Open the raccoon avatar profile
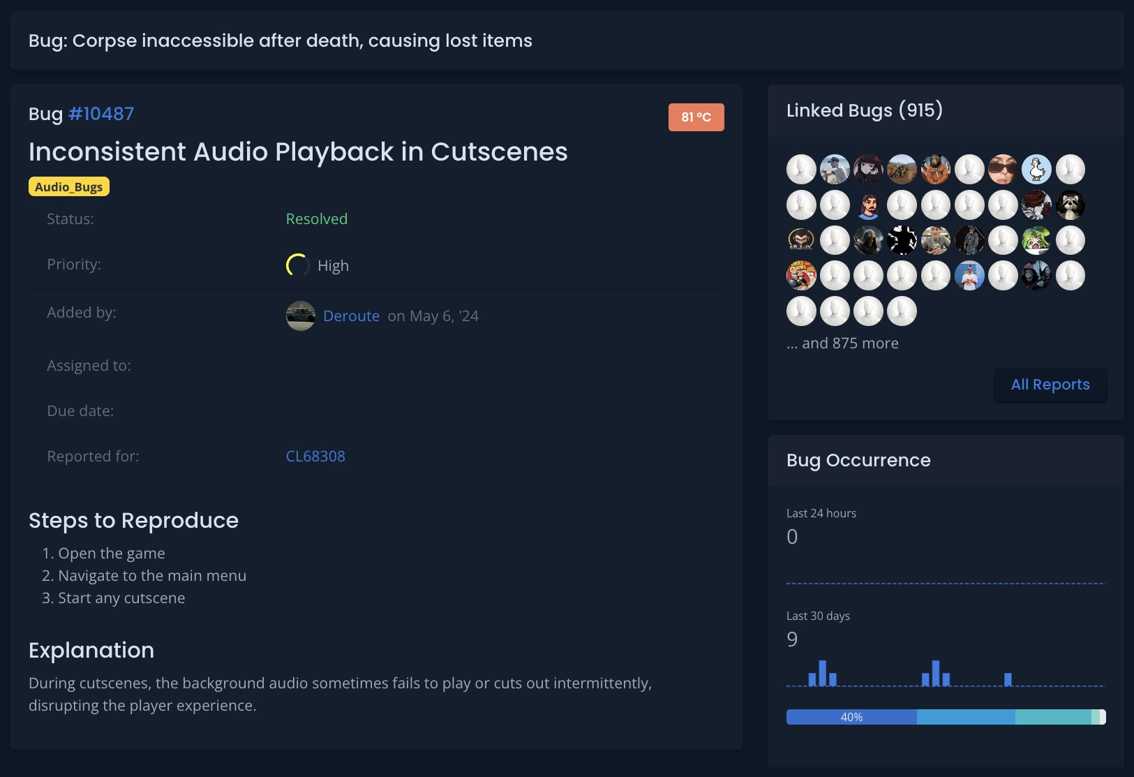 pos(1070,205)
